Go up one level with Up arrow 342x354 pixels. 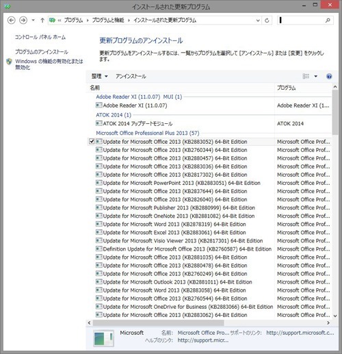[42, 21]
